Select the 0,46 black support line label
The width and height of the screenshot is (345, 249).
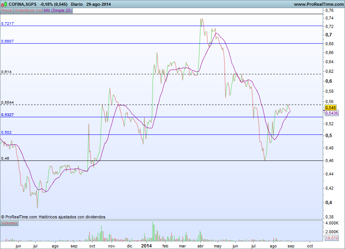5,158
